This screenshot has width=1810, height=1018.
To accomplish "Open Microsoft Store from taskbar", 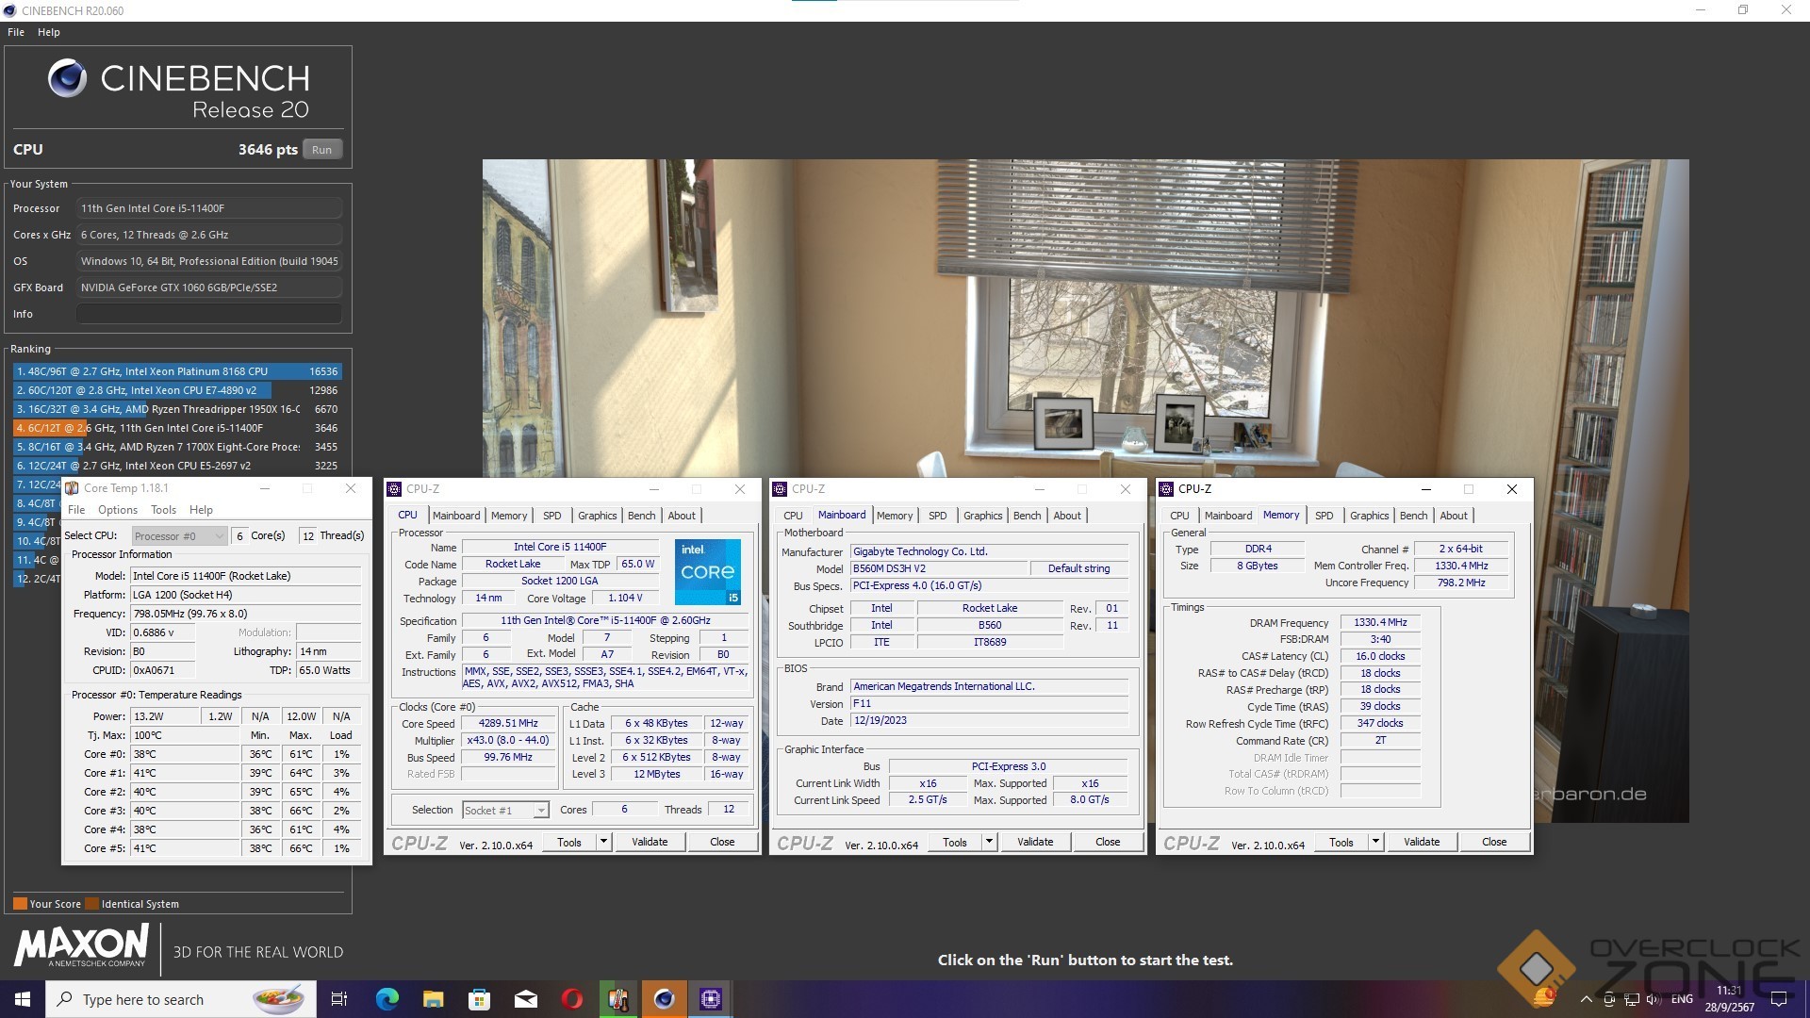I will [480, 999].
